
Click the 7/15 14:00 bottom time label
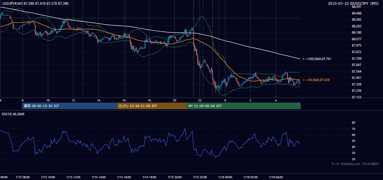coord(99,177)
